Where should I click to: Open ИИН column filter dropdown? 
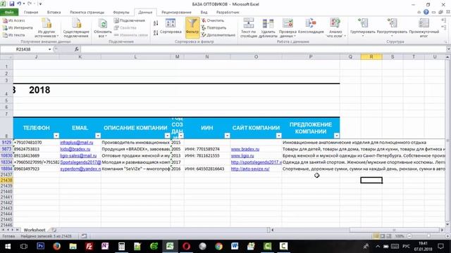point(227,136)
